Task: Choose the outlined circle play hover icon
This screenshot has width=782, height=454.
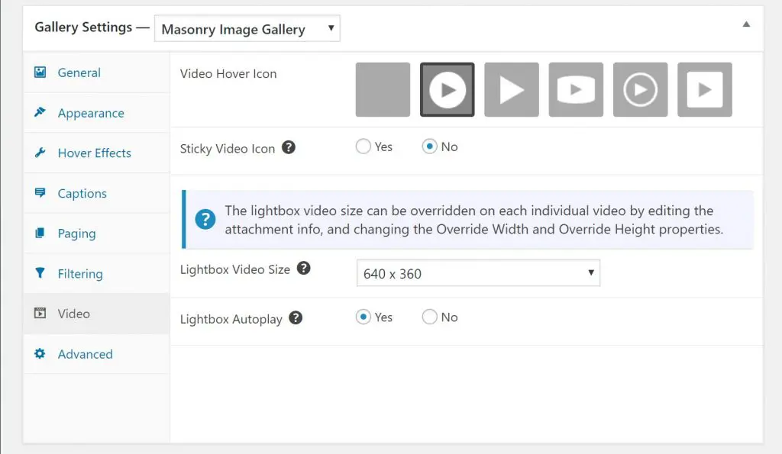Action: [x=640, y=90]
